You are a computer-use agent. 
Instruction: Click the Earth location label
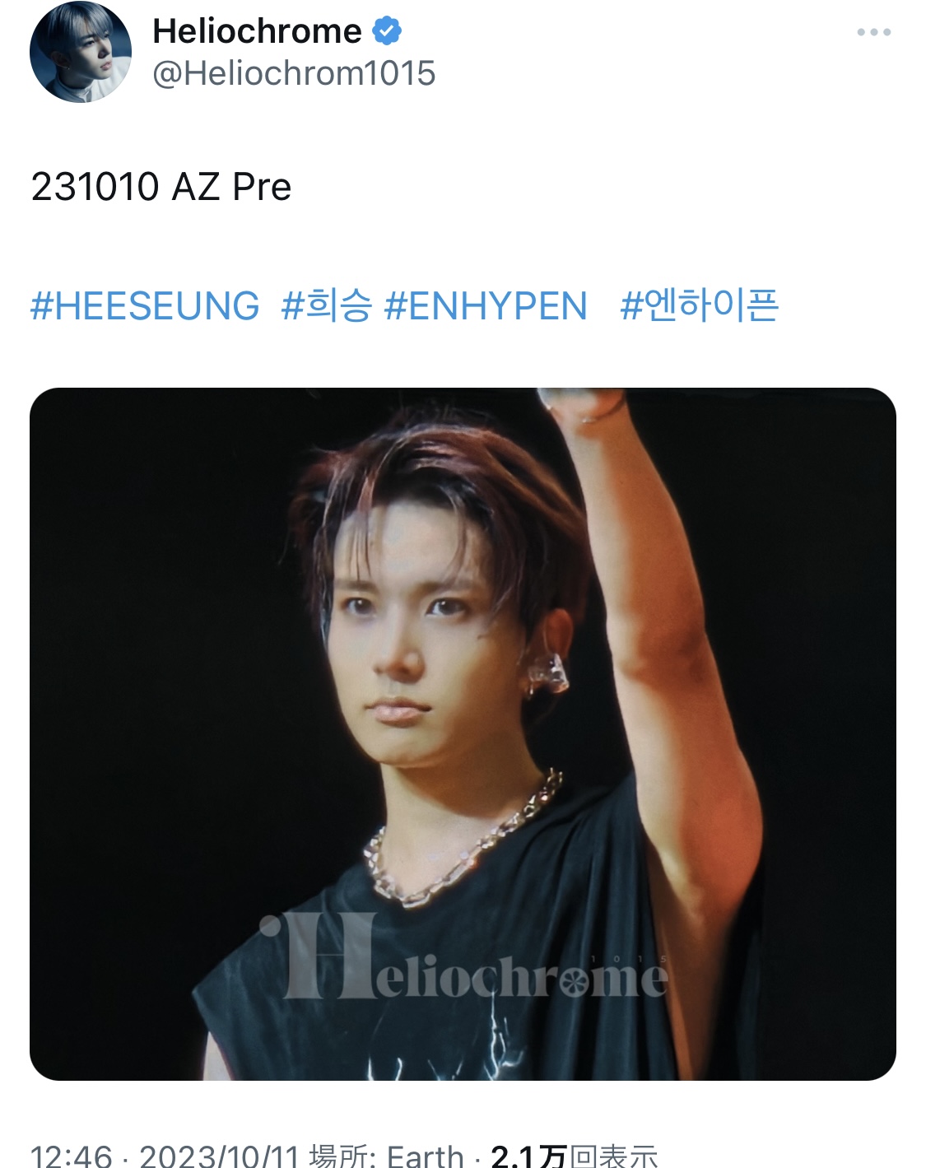tap(426, 1156)
